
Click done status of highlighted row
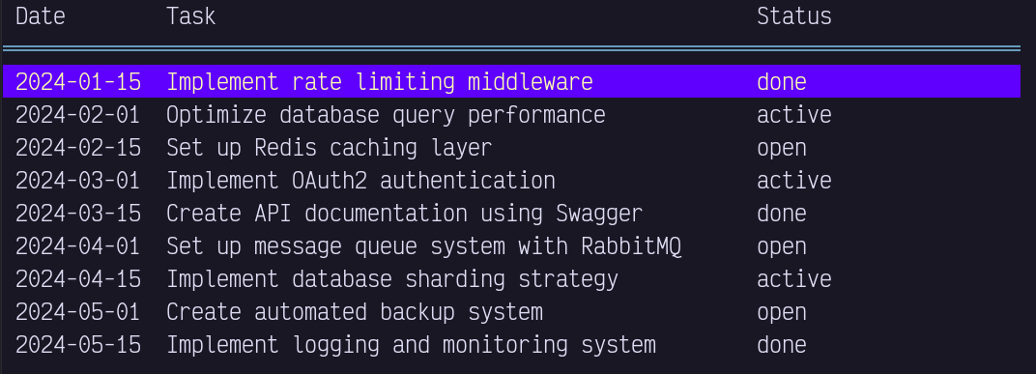tap(782, 82)
